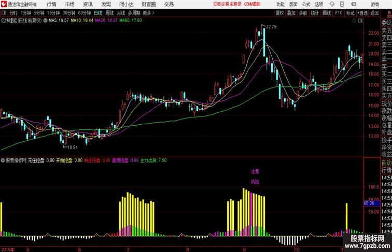Switch to 分时 intraday period
The image size is (392, 252).
tap(13, 13)
